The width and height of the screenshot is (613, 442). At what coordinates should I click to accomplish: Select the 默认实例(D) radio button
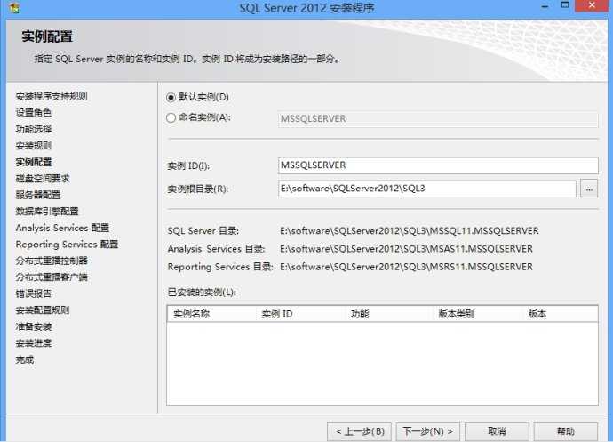click(171, 98)
